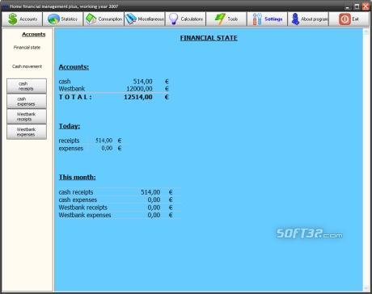
Task: Open the Statistics chart icon
Action: 53,19
